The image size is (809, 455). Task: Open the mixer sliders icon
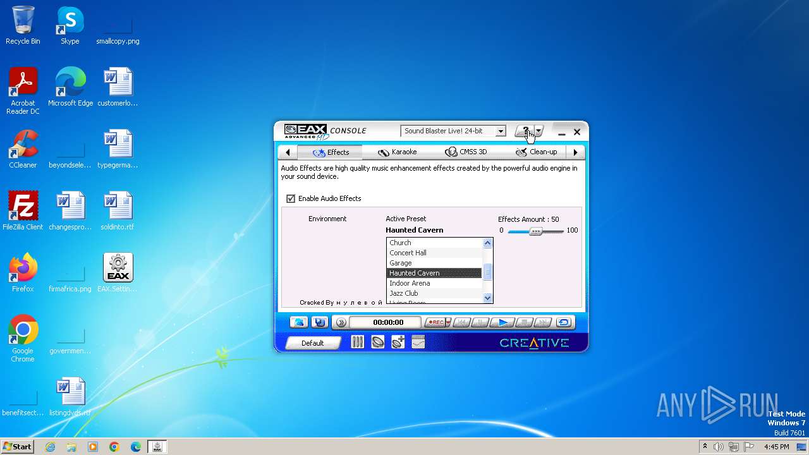358,342
